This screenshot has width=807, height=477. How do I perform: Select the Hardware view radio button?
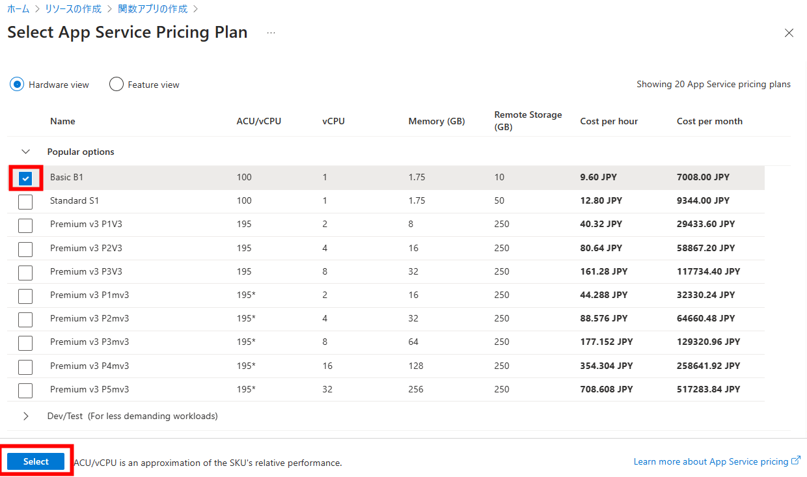17,85
